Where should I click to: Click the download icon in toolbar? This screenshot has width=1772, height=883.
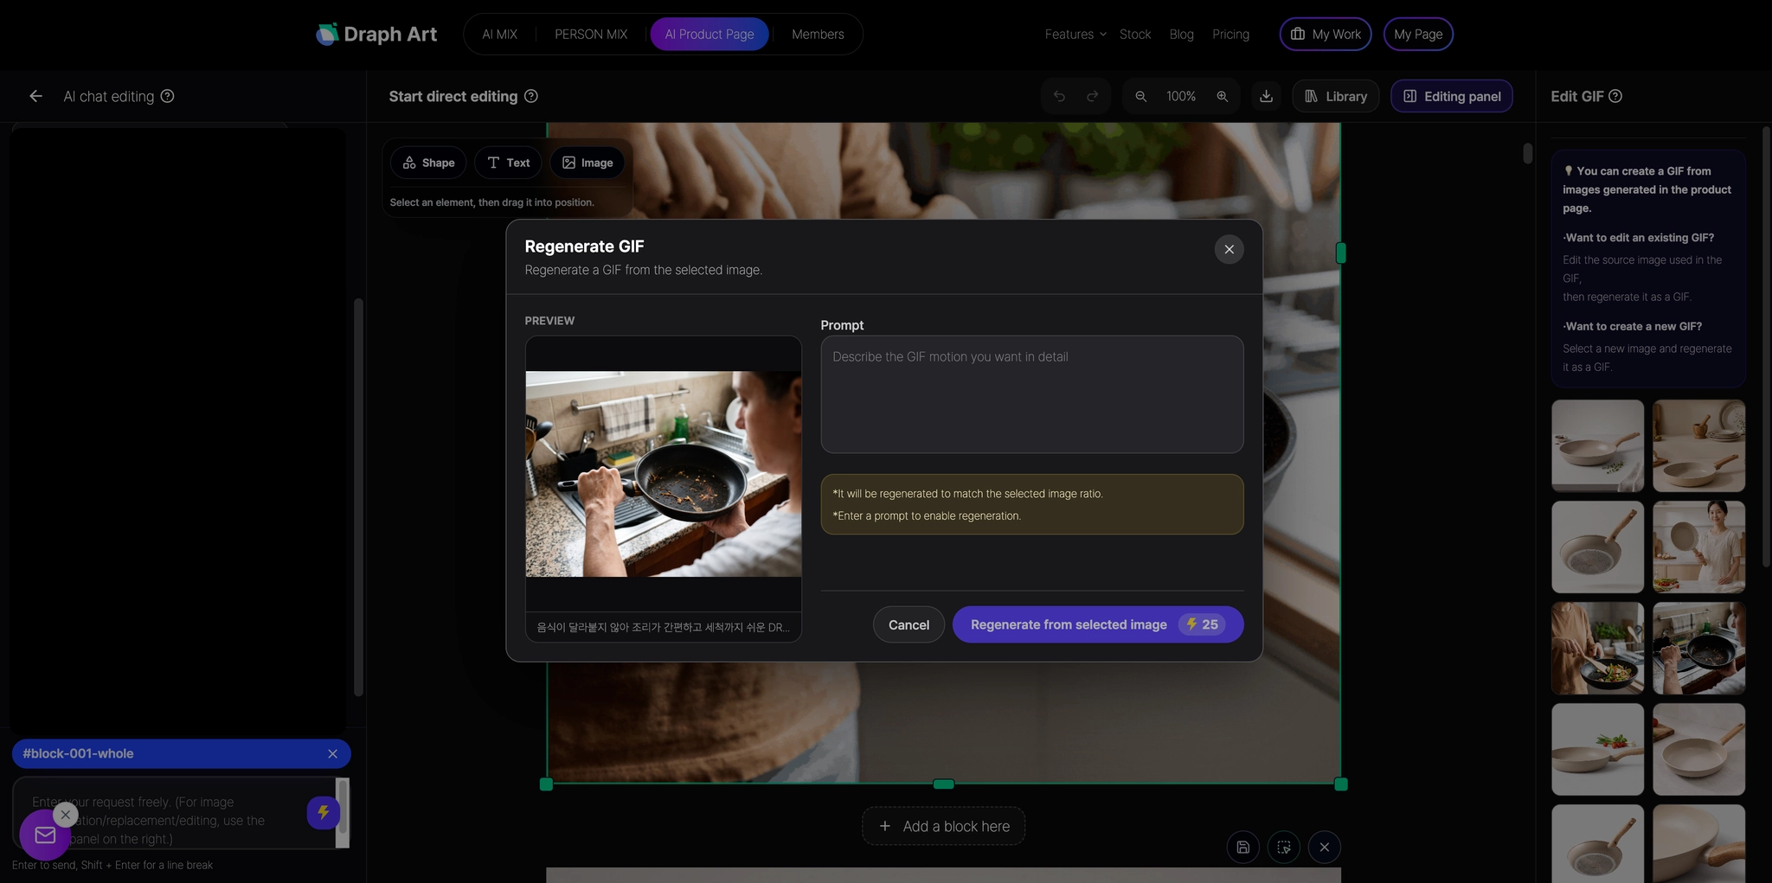click(1266, 96)
